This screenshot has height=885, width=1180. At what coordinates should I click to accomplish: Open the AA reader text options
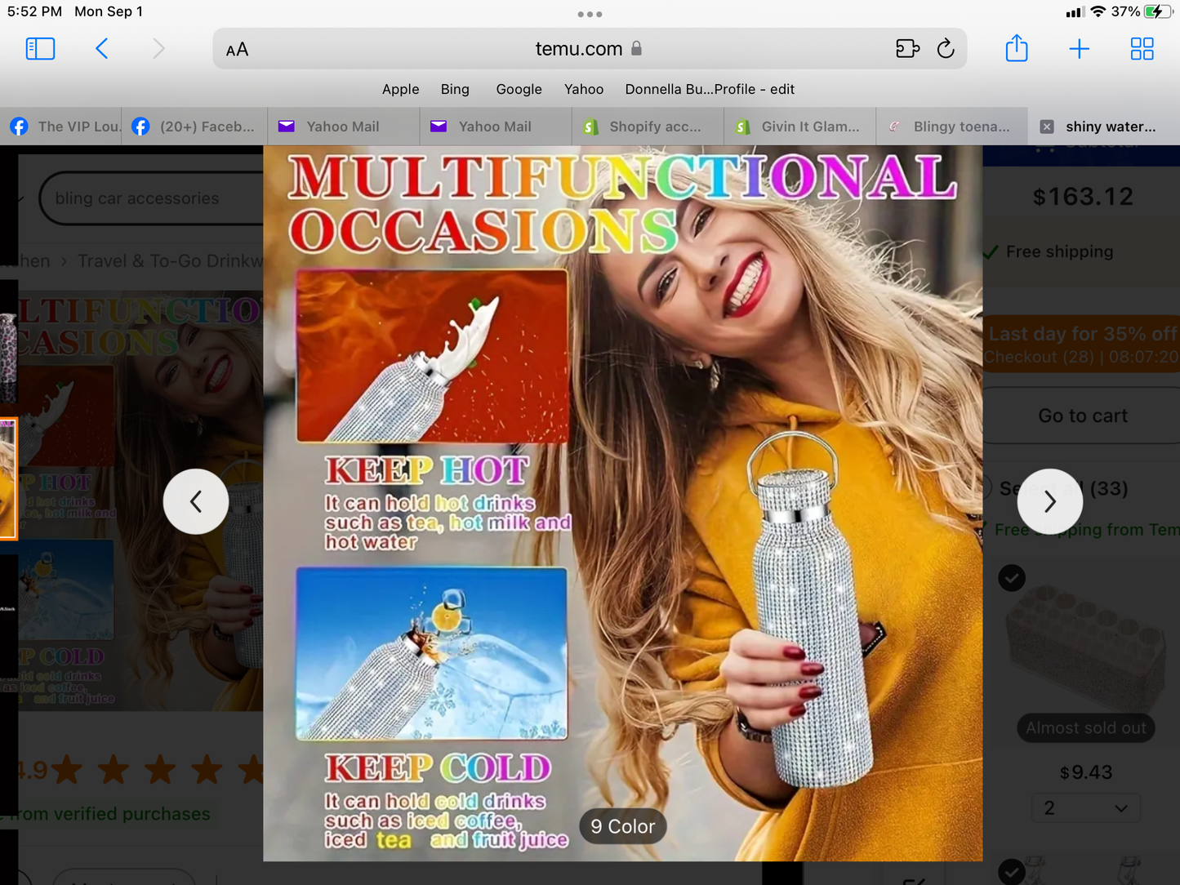click(238, 50)
